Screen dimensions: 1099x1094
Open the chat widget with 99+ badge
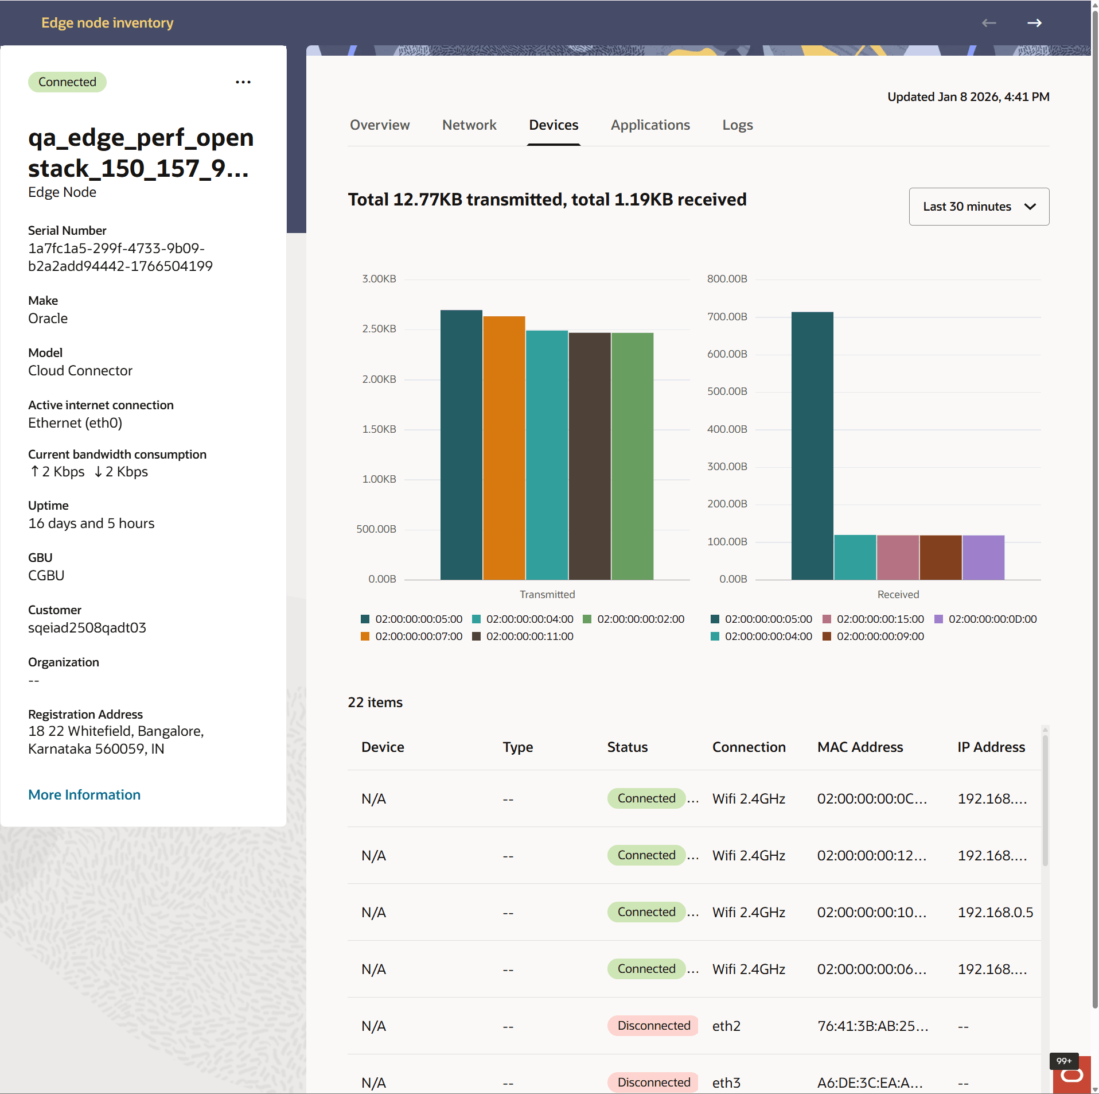(1071, 1074)
